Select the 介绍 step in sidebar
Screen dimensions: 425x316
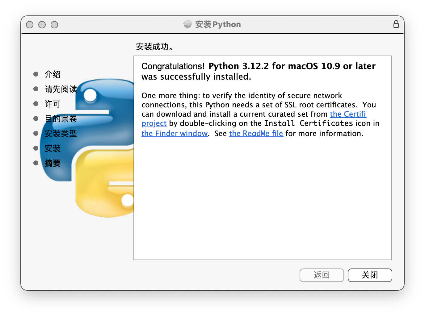(53, 74)
